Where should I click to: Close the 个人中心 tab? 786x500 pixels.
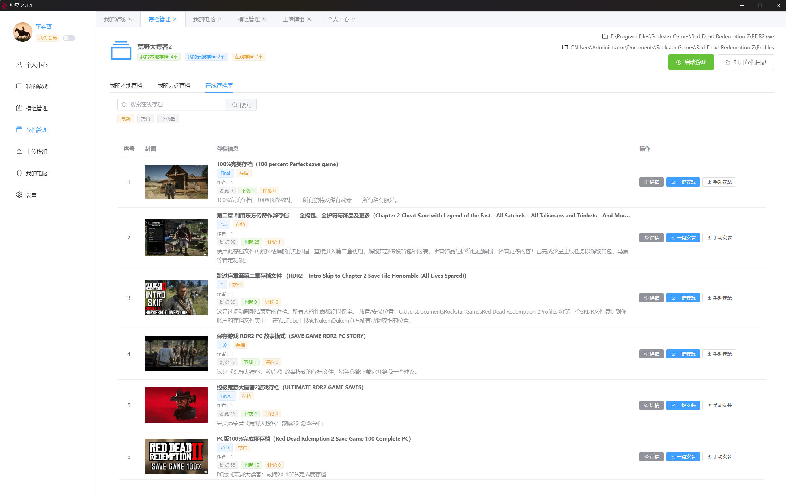coord(354,19)
